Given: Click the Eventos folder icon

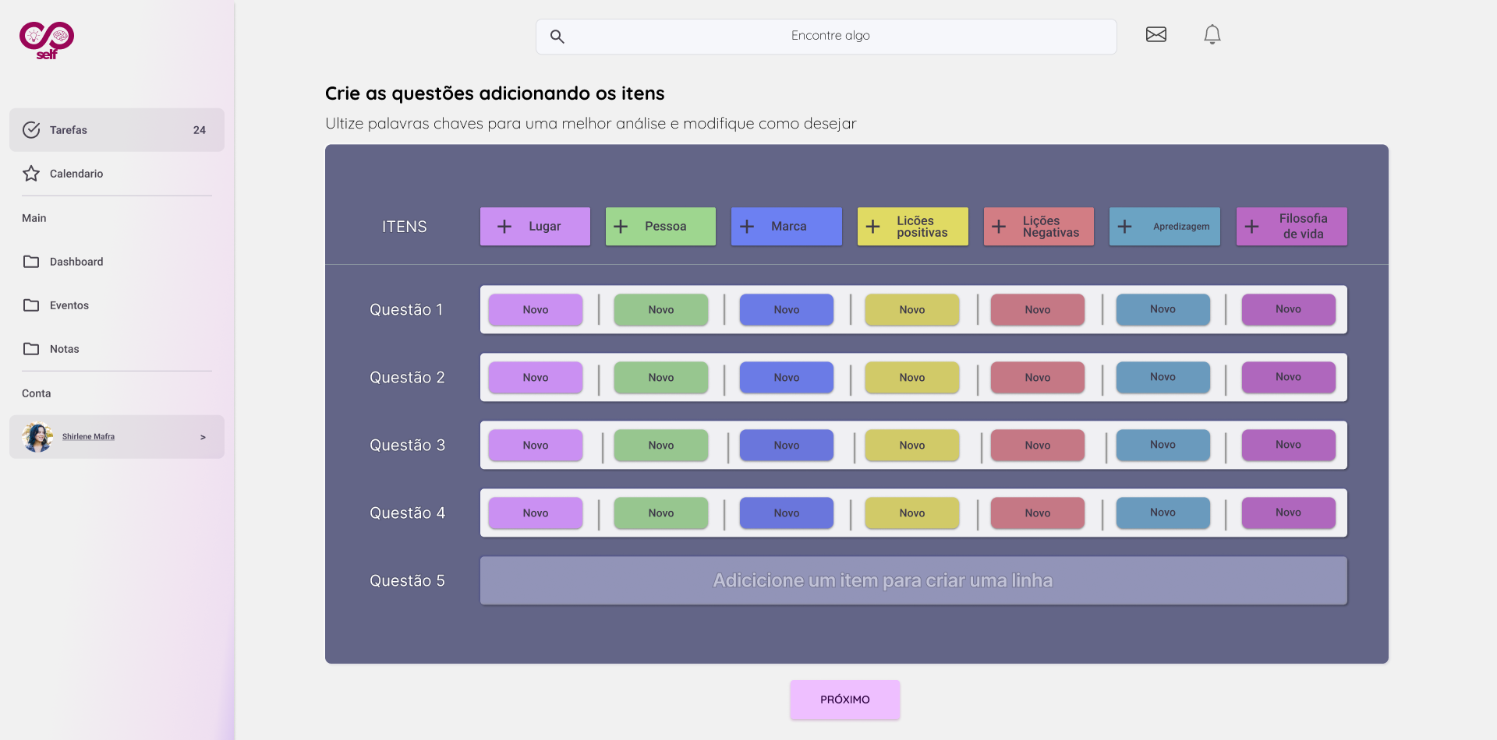Looking at the screenshot, I should click(x=31, y=305).
